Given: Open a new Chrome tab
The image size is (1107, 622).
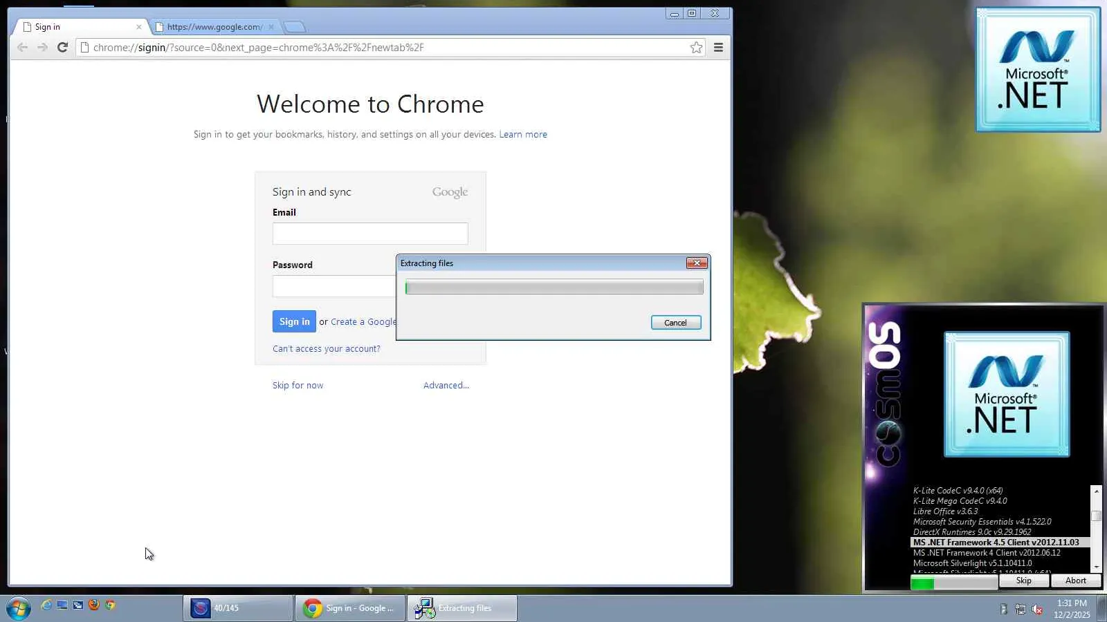Looking at the screenshot, I should (294, 27).
